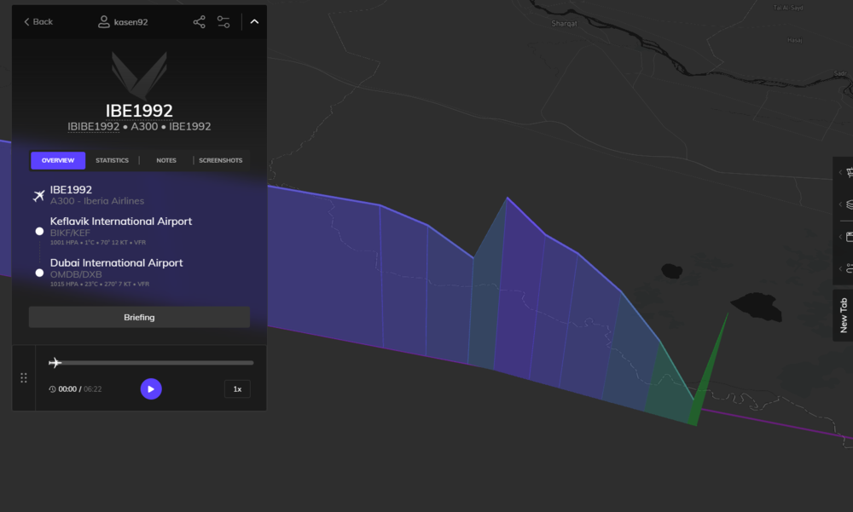
Task: Open the 1x playback speed selector
Action: [237, 389]
